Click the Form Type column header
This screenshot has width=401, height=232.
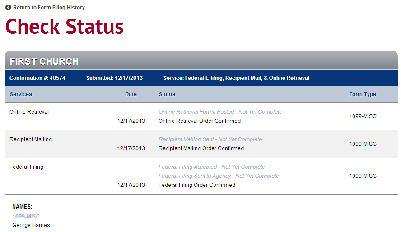pos(363,94)
